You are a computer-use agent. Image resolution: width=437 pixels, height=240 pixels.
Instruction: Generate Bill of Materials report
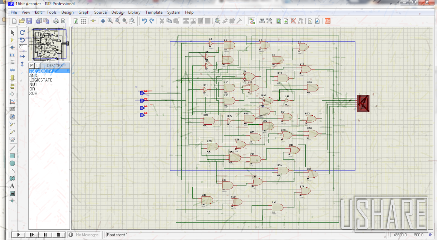[x=310, y=21]
